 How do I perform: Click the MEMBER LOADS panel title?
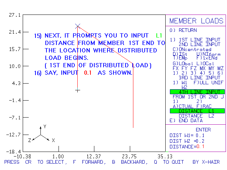[196, 21]
